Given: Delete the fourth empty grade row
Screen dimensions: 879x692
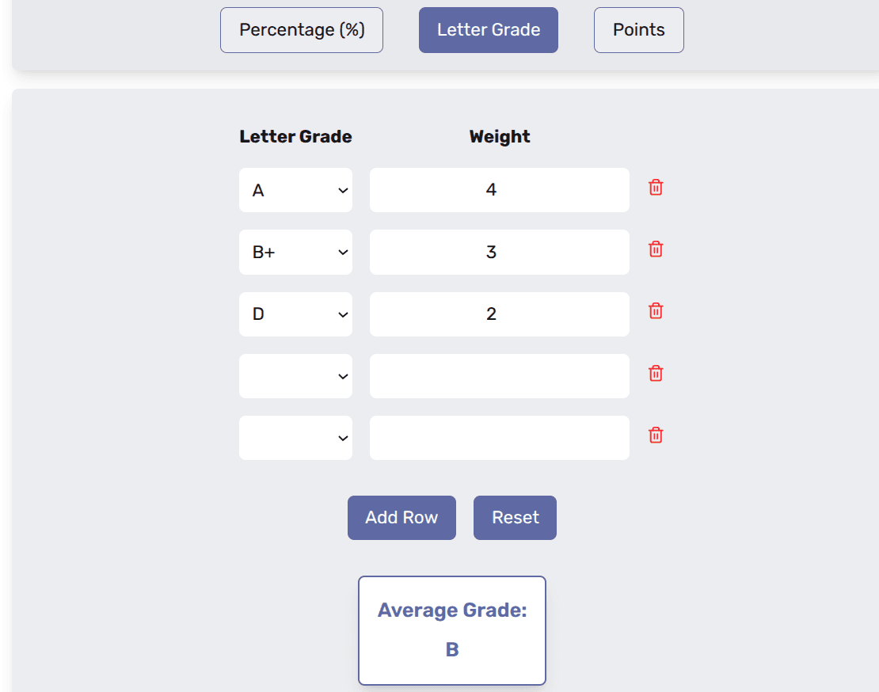Looking at the screenshot, I should point(655,373).
